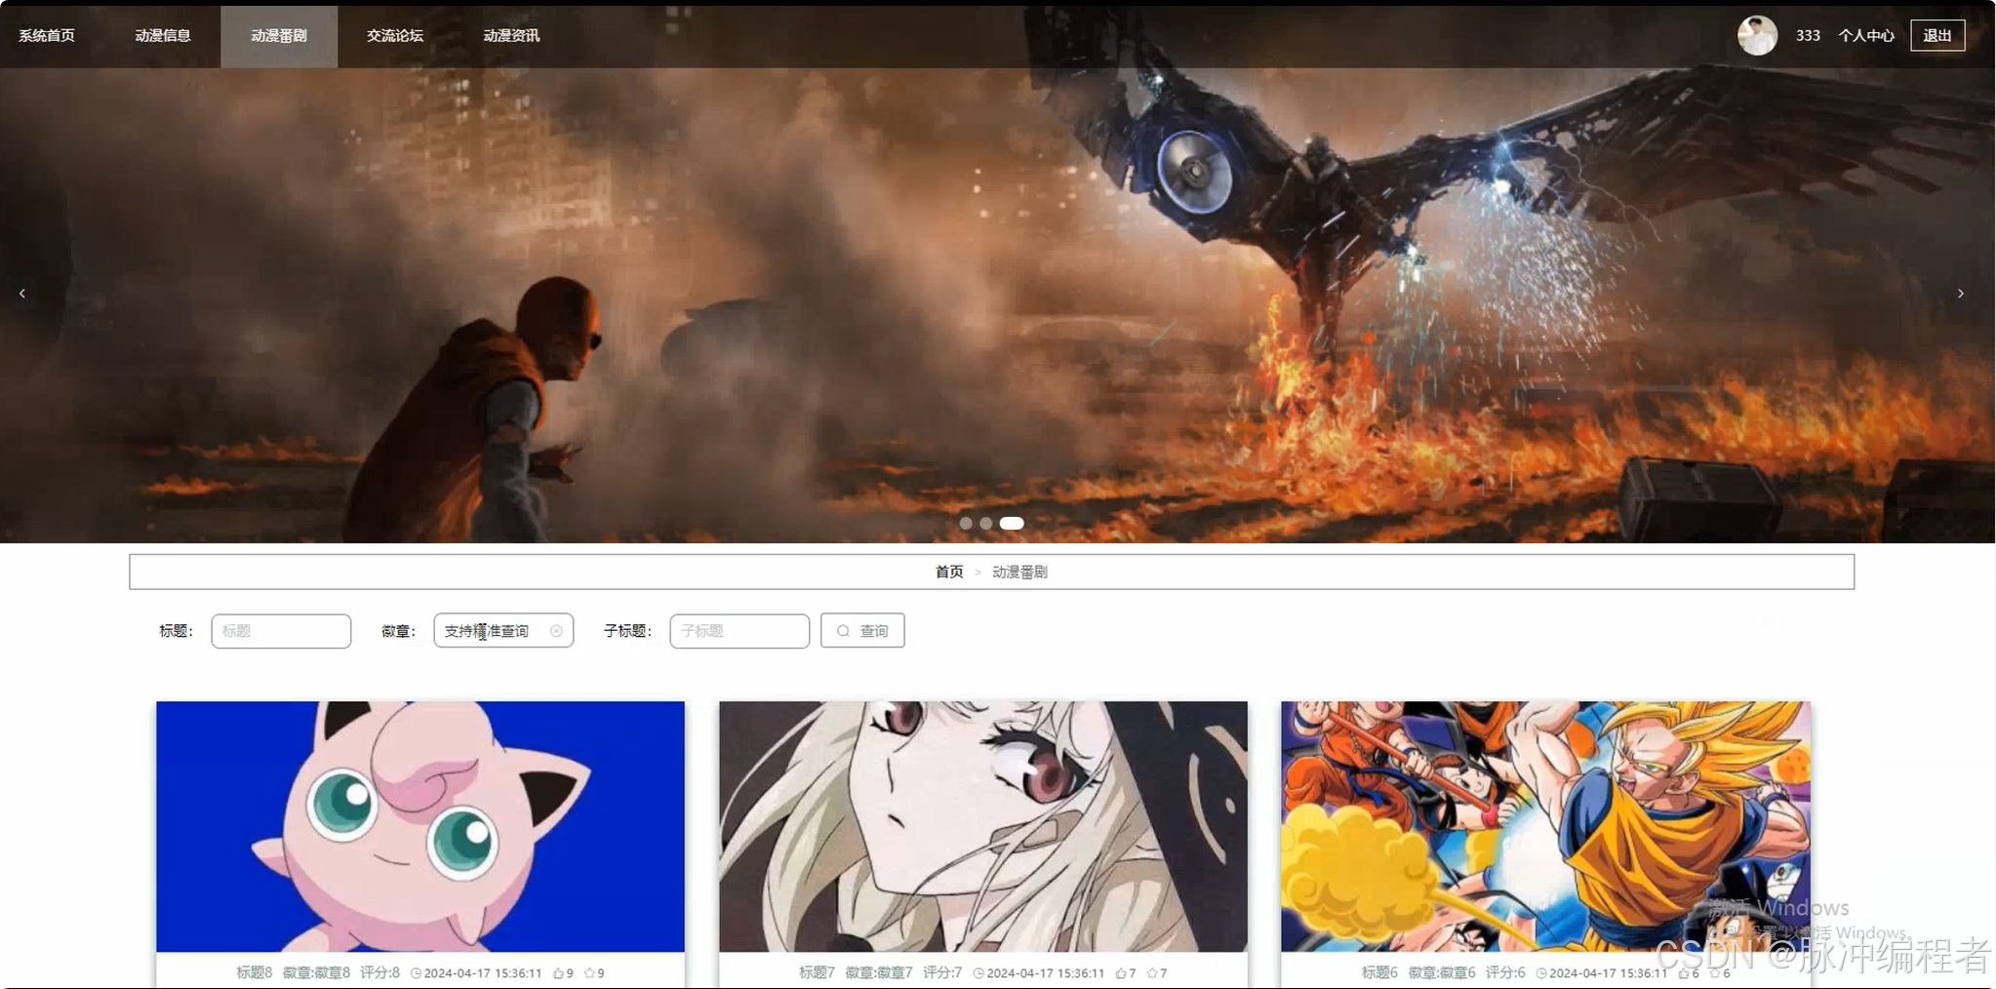Select second carousel indicator dot
The width and height of the screenshot is (1996, 989).
click(986, 524)
